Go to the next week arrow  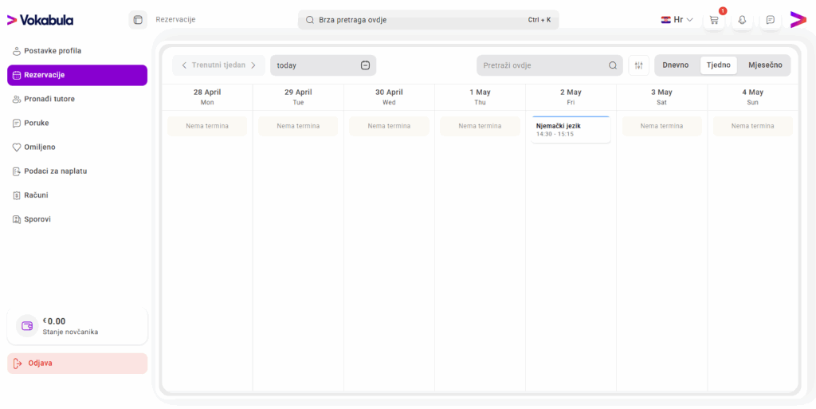click(x=253, y=65)
